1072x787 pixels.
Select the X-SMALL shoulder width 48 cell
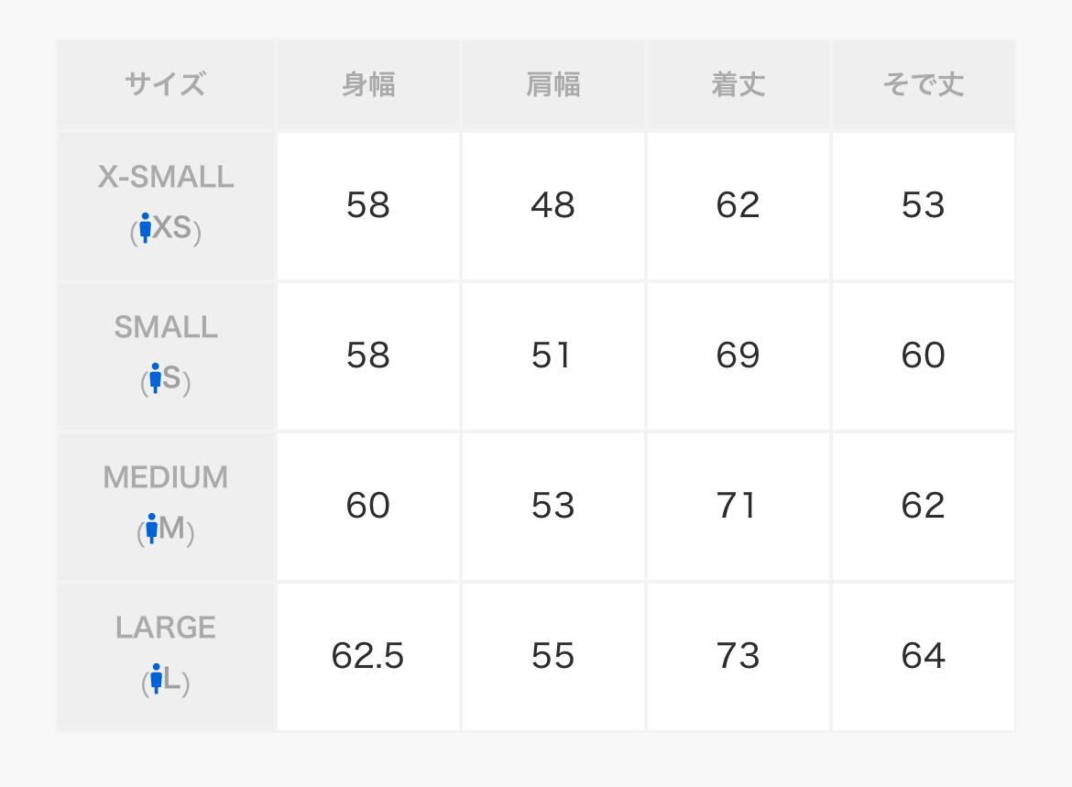point(553,205)
